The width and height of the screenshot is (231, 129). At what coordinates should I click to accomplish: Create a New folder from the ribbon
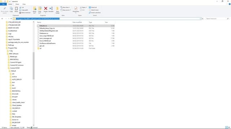pos(57,10)
